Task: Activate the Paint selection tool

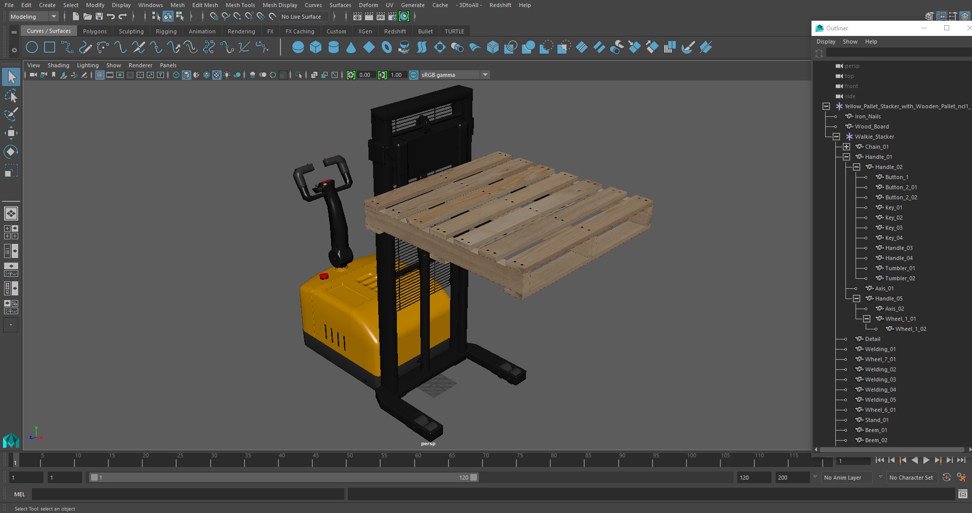Action: tap(11, 114)
